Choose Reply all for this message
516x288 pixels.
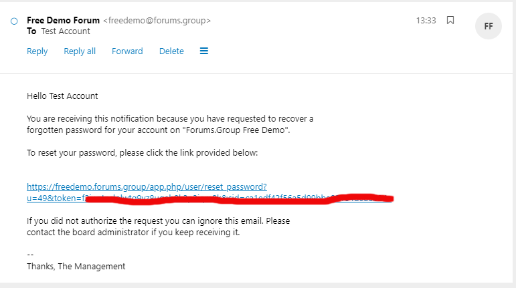(x=80, y=51)
